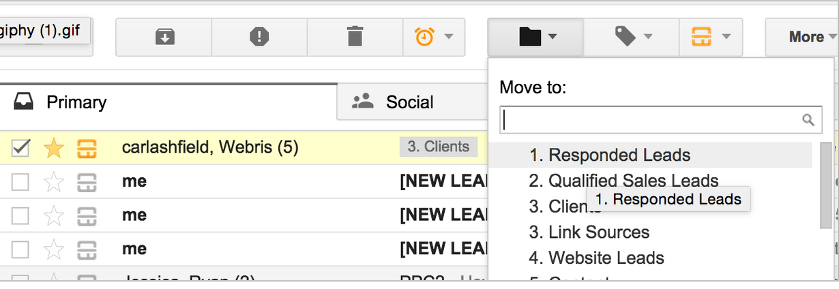Click the Archive toolbar icon
Viewport: 839px width, 289px height.
[164, 37]
